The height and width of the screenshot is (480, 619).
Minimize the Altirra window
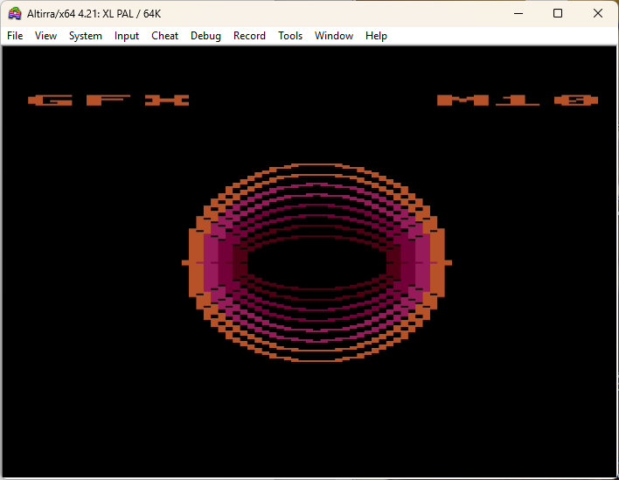518,13
